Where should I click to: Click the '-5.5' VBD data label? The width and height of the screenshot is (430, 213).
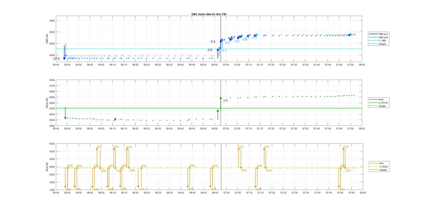pyautogui.click(x=209, y=50)
